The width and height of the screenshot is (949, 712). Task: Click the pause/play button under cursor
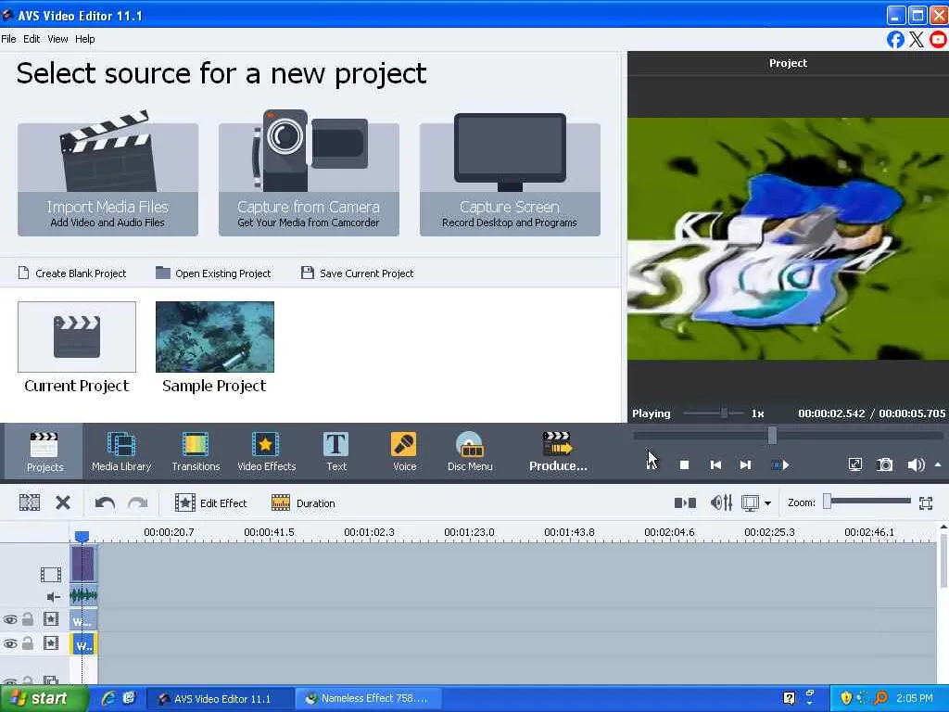[x=652, y=465]
